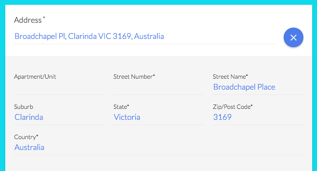Click the State label text
Image resolution: width=317 pixels, height=171 pixels.
pos(120,107)
